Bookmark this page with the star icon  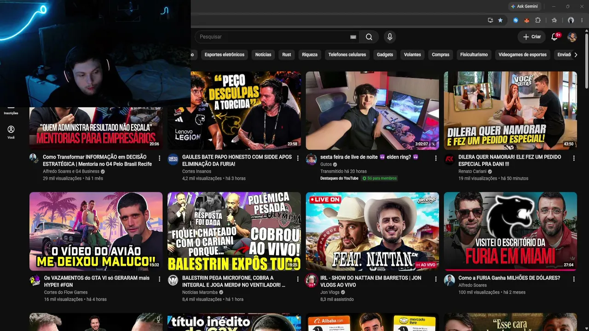pos(500,20)
